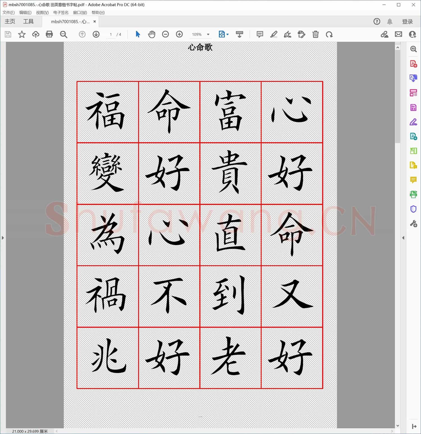Open help with the question mark button
This screenshot has height=434, width=421.
pos(377,21)
